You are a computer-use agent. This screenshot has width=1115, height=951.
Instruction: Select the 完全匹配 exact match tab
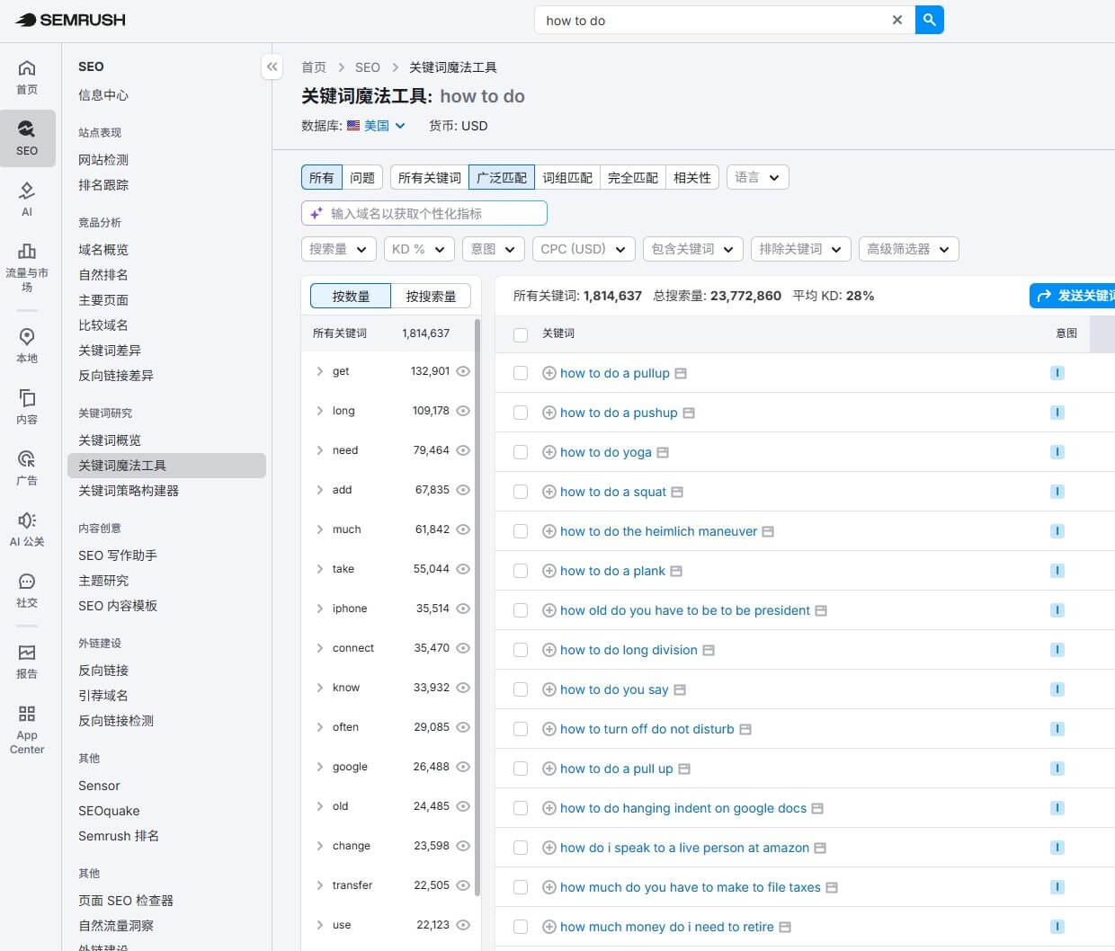[633, 177]
